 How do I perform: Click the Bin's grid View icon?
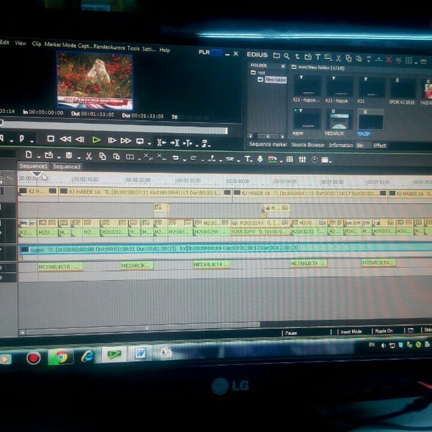tap(409, 60)
